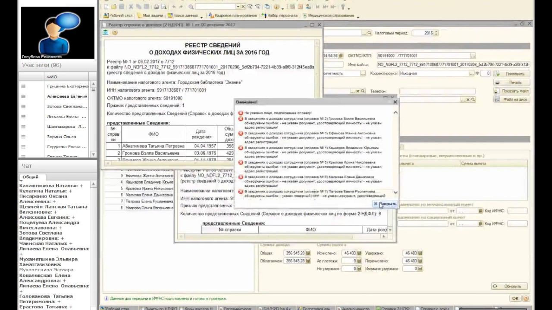
Task: Click the Корректировка № number field
Action: point(486,74)
